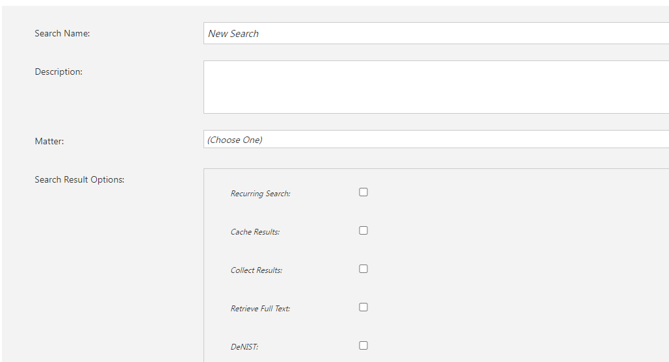Screen dimensions: 669x362
Task: Click the Search Name input field
Action: pos(436,33)
